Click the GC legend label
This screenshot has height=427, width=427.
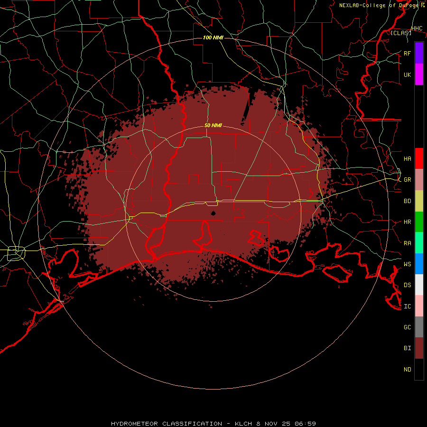click(407, 327)
